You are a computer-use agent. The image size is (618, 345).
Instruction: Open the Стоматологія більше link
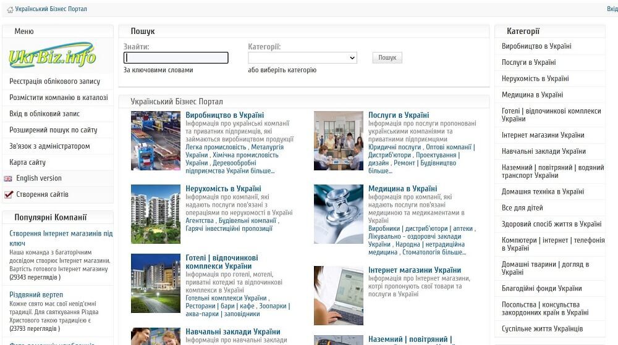434,252
